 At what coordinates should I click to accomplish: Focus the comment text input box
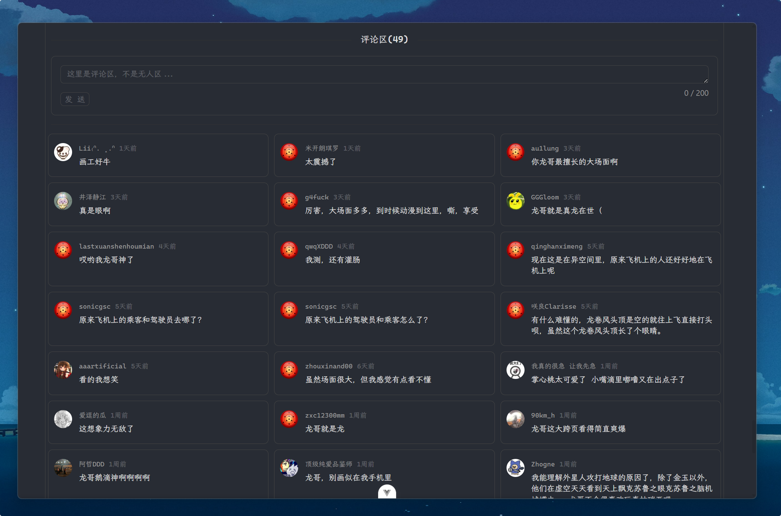(384, 74)
